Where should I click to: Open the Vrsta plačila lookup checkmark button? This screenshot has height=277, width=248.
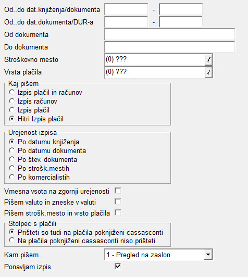coord(208,72)
